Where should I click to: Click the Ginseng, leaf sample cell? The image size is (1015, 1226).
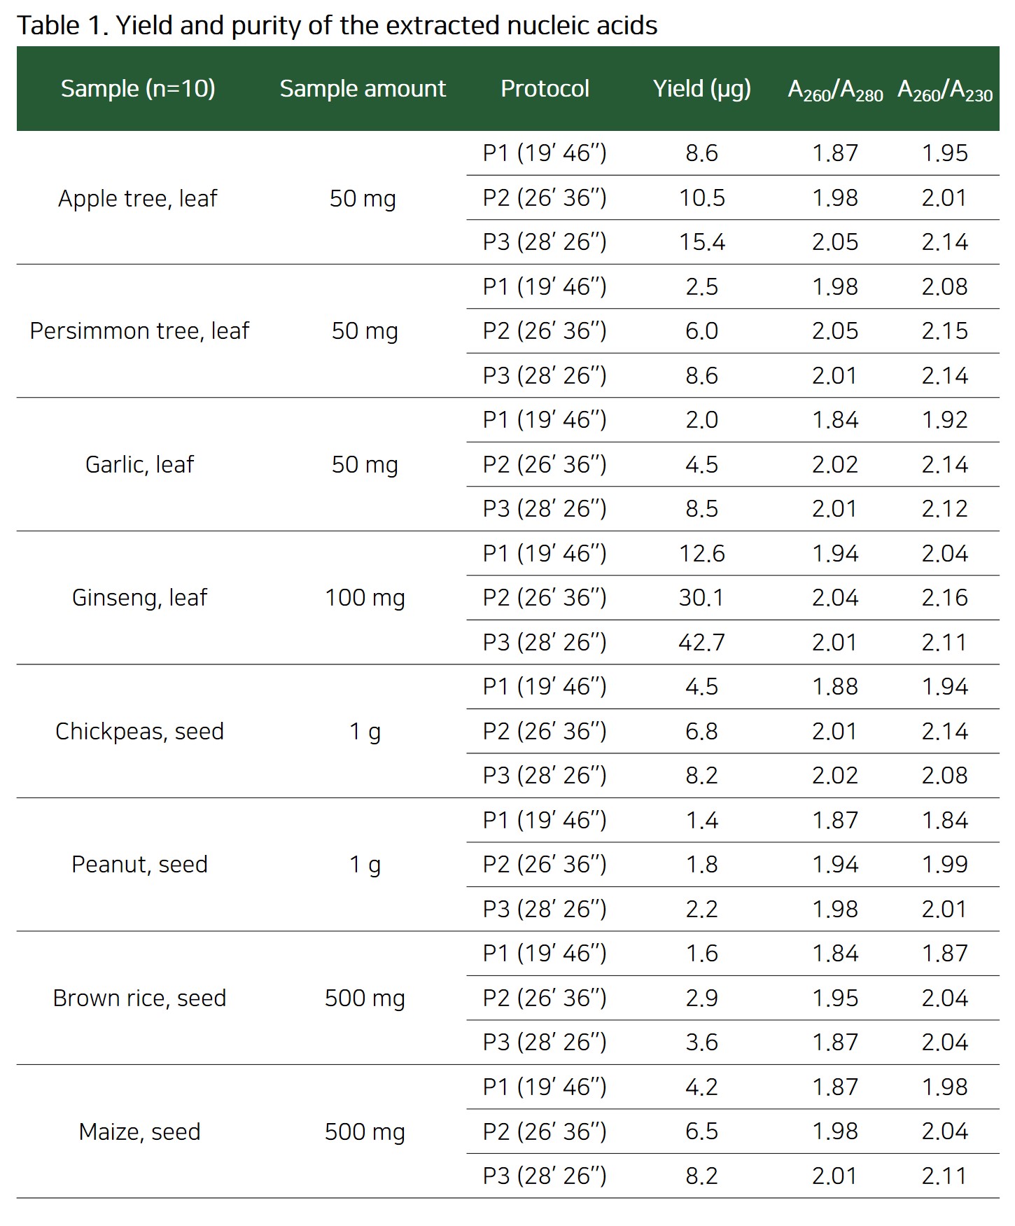tap(139, 597)
